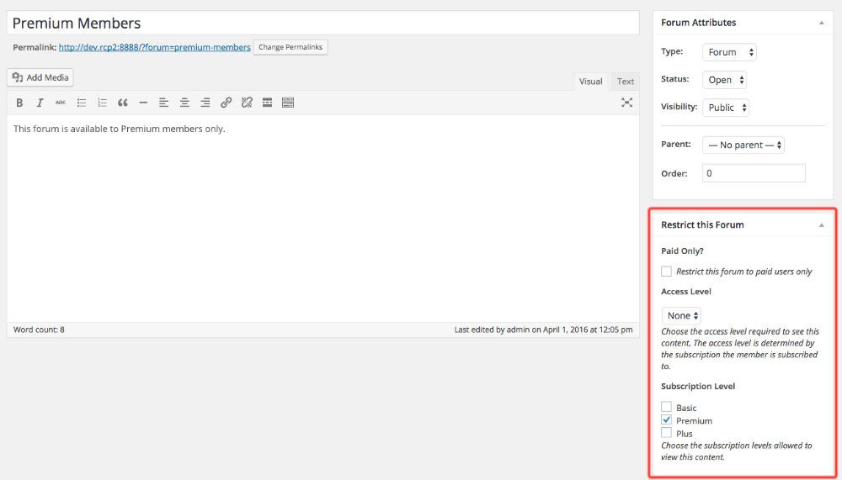The image size is (842, 480).
Task: Align text center
Action: pyautogui.click(x=184, y=103)
